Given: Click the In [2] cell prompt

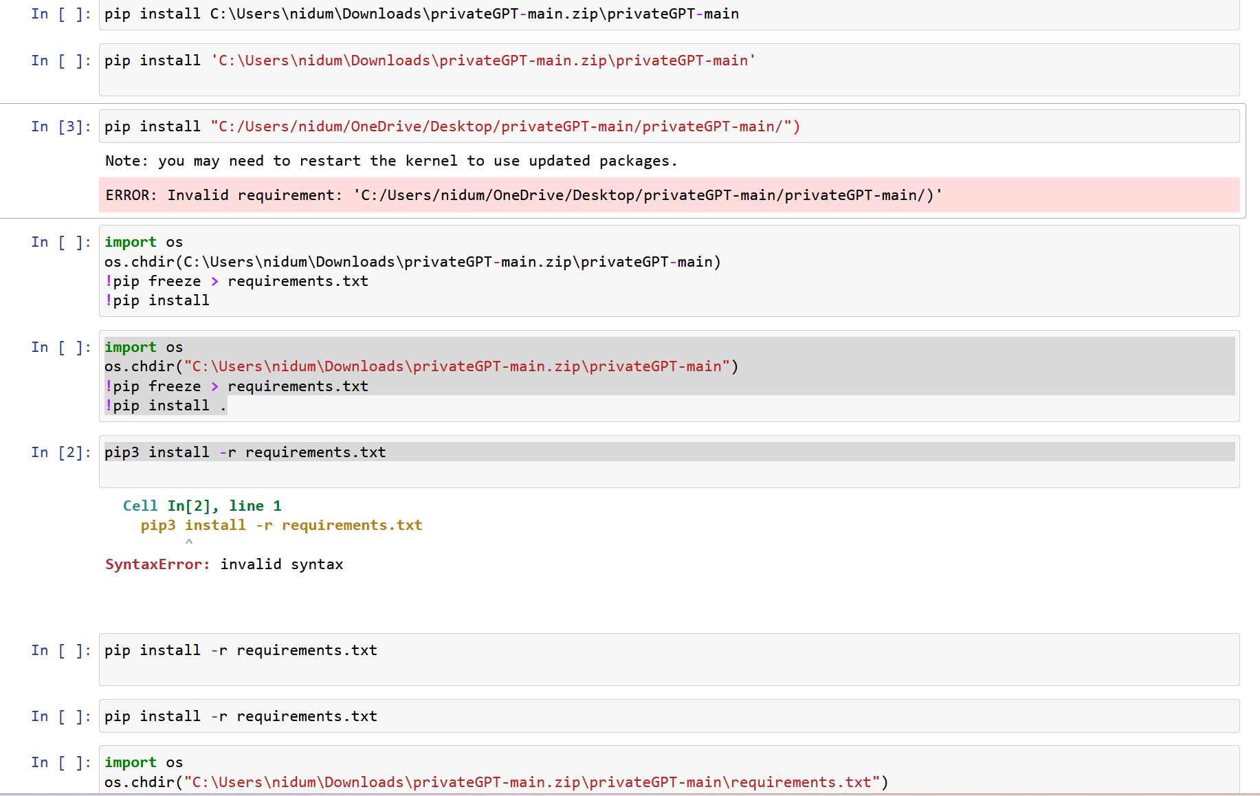Looking at the screenshot, I should click(x=60, y=452).
